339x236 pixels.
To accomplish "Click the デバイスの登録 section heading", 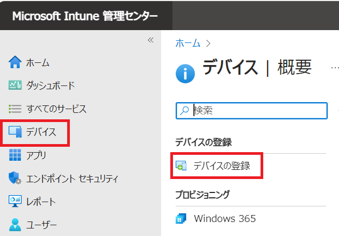I will point(204,142).
